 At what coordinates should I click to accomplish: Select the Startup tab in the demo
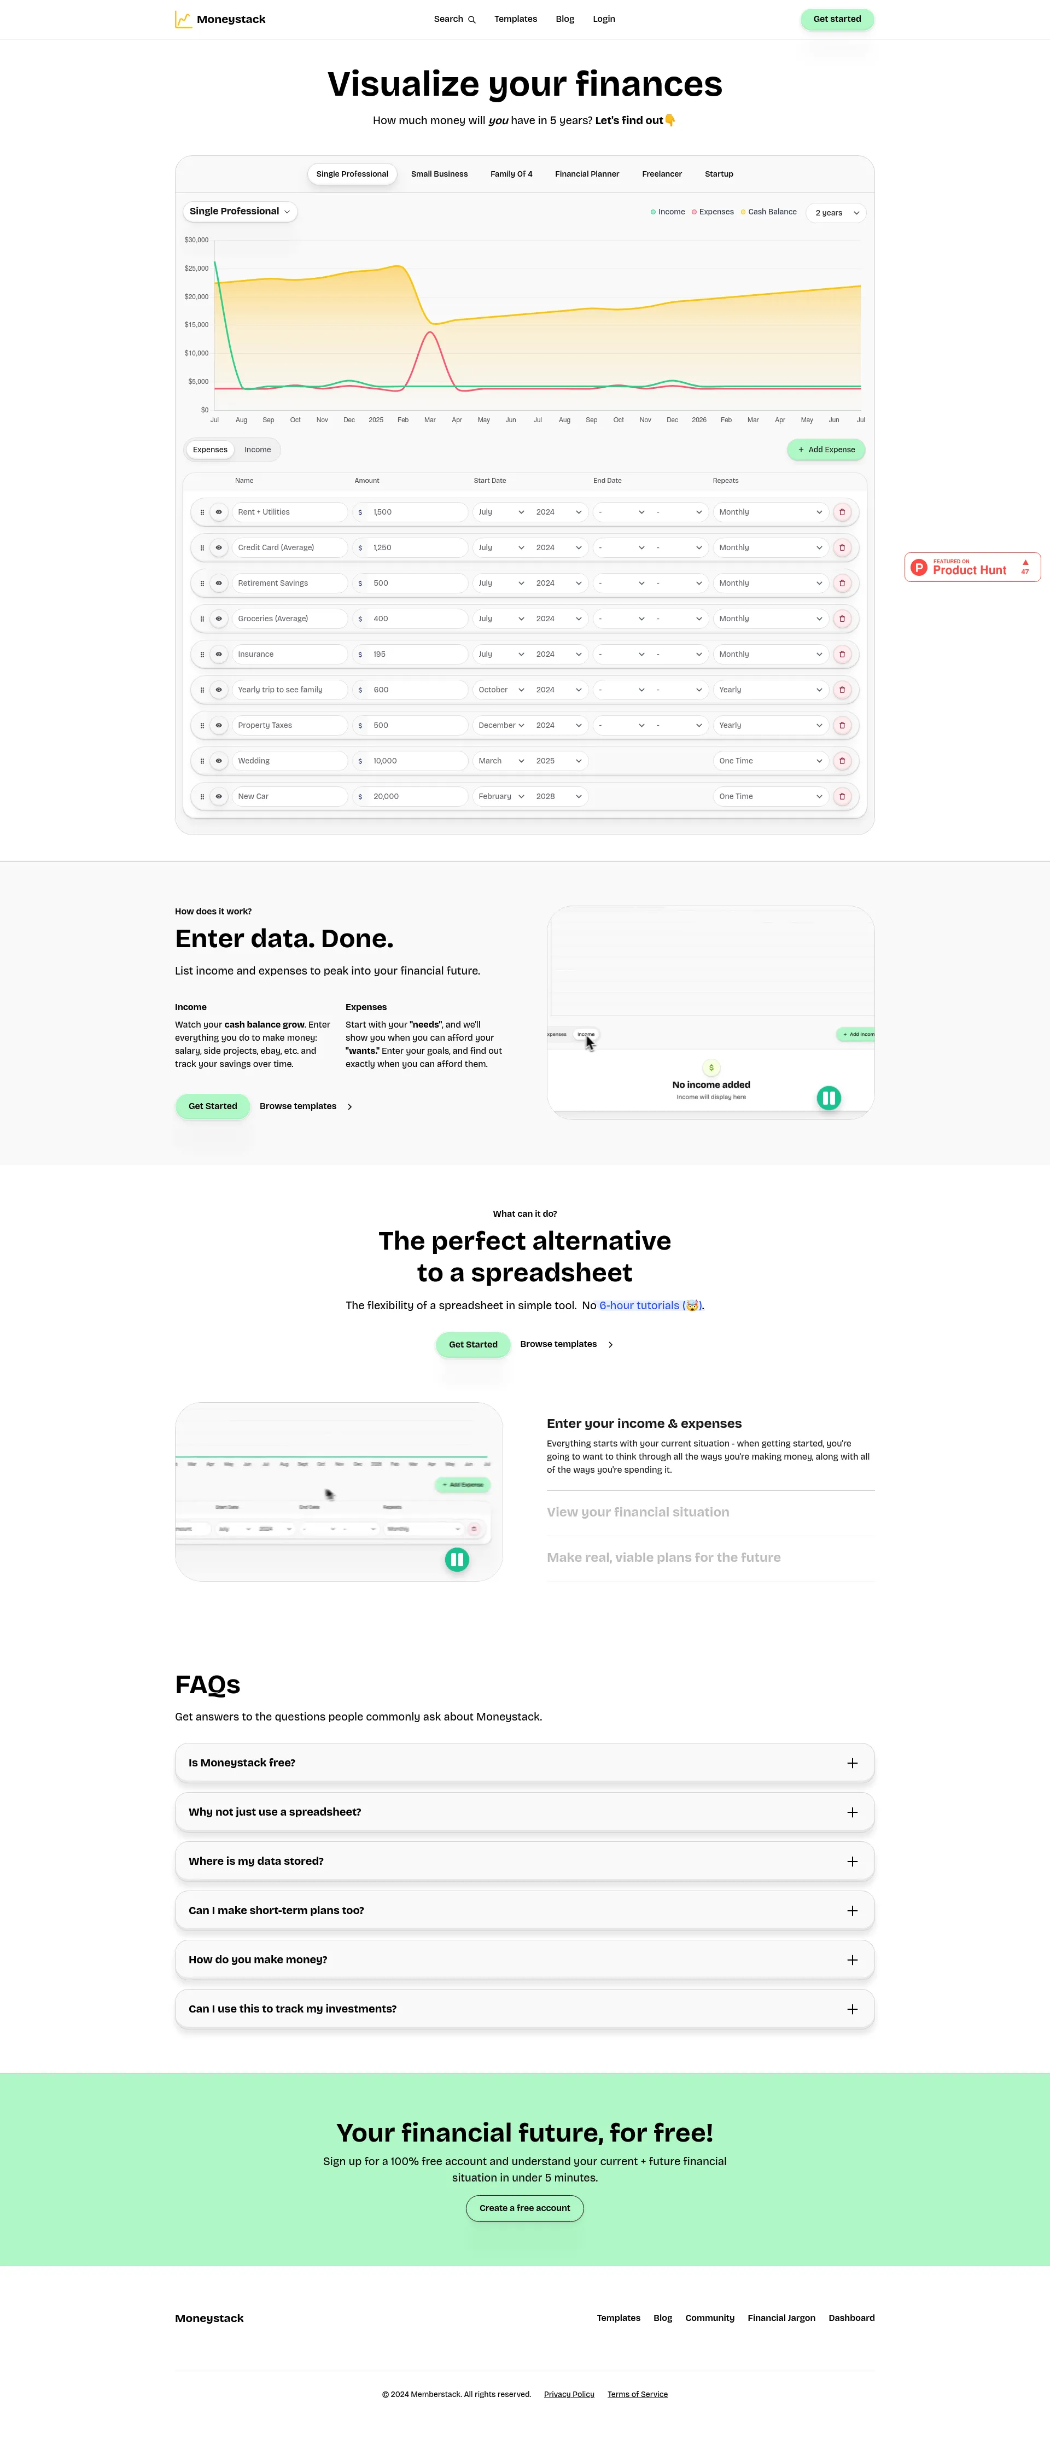[x=715, y=173]
